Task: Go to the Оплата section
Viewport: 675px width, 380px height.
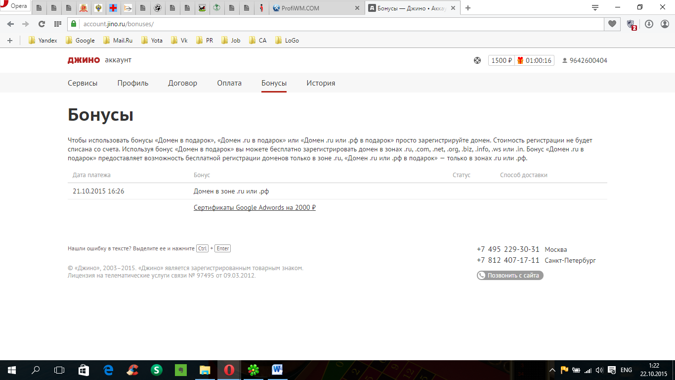Action: [229, 83]
